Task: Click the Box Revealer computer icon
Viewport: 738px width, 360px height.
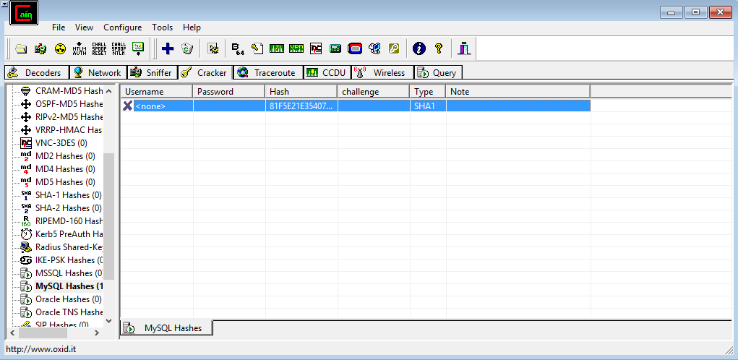Action: [x=374, y=48]
